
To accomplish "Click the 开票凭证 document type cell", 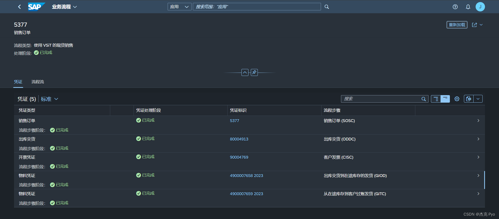I will [x=27, y=157].
